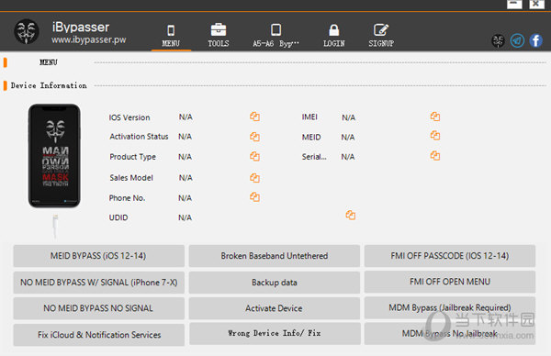The height and width of the screenshot is (356, 551).
Task: Minimize the iBypasser window
Action: (x=514, y=5)
